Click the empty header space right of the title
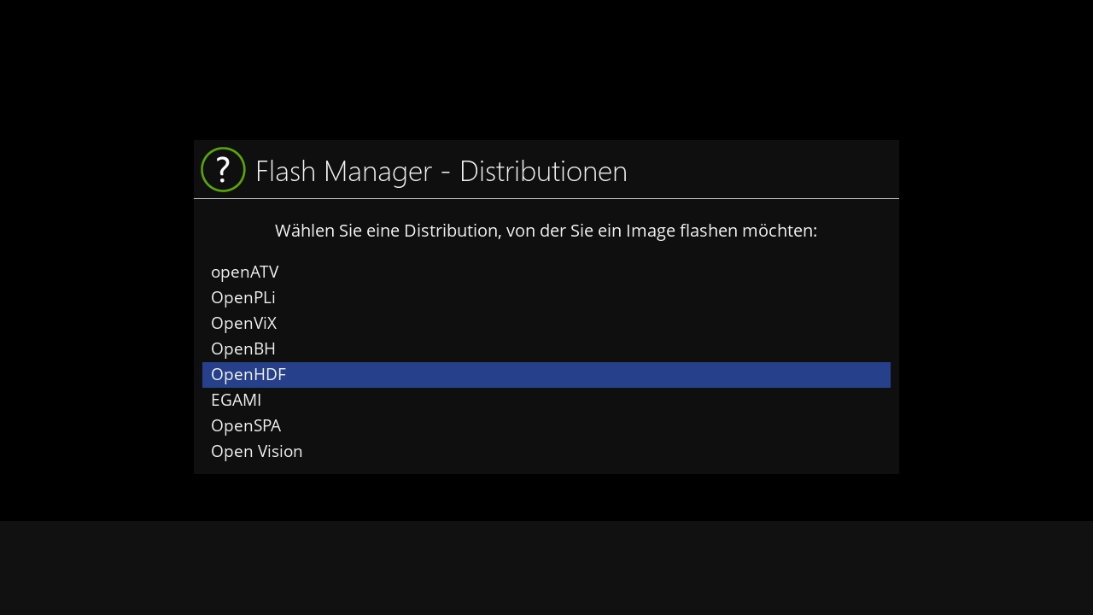This screenshot has width=1093, height=615. point(769,171)
